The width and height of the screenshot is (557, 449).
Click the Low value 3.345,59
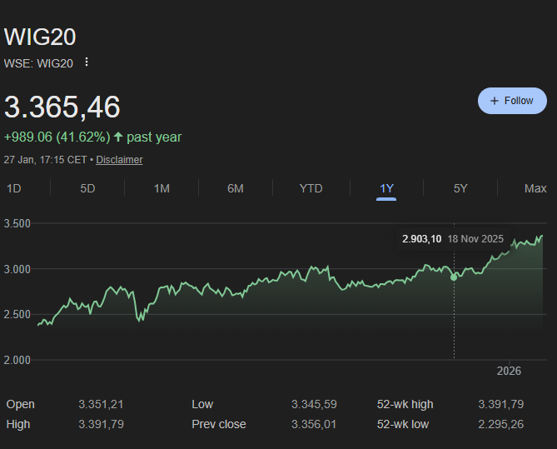(314, 405)
